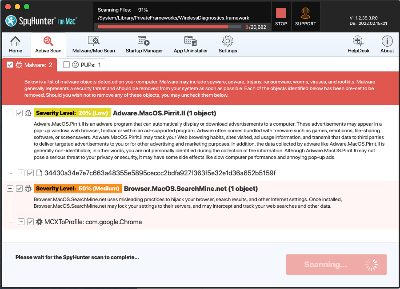Open the Active Scan tab icon

click(x=48, y=41)
